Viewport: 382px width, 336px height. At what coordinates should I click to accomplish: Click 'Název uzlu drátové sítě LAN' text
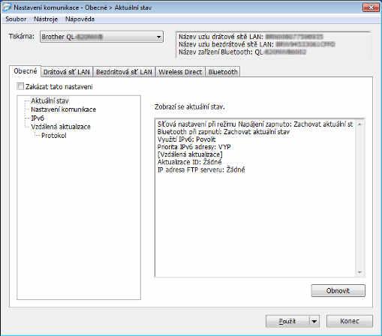[221, 37]
